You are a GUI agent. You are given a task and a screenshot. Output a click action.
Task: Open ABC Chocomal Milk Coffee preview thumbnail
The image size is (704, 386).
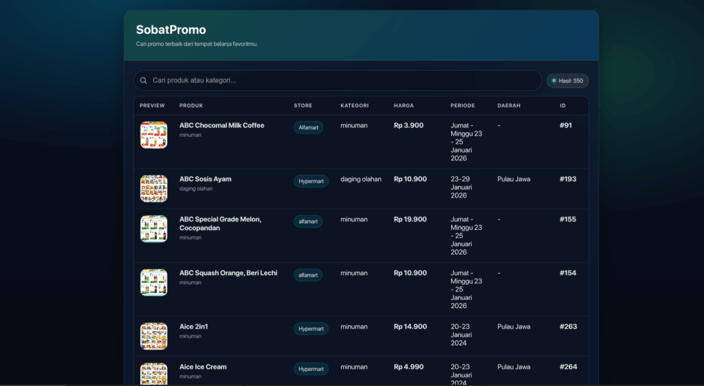pyautogui.click(x=153, y=135)
